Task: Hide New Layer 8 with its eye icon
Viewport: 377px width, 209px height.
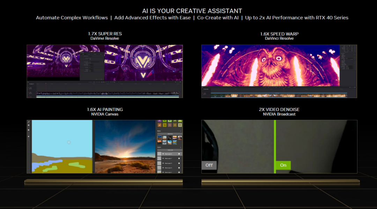Action: [x=163, y=154]
